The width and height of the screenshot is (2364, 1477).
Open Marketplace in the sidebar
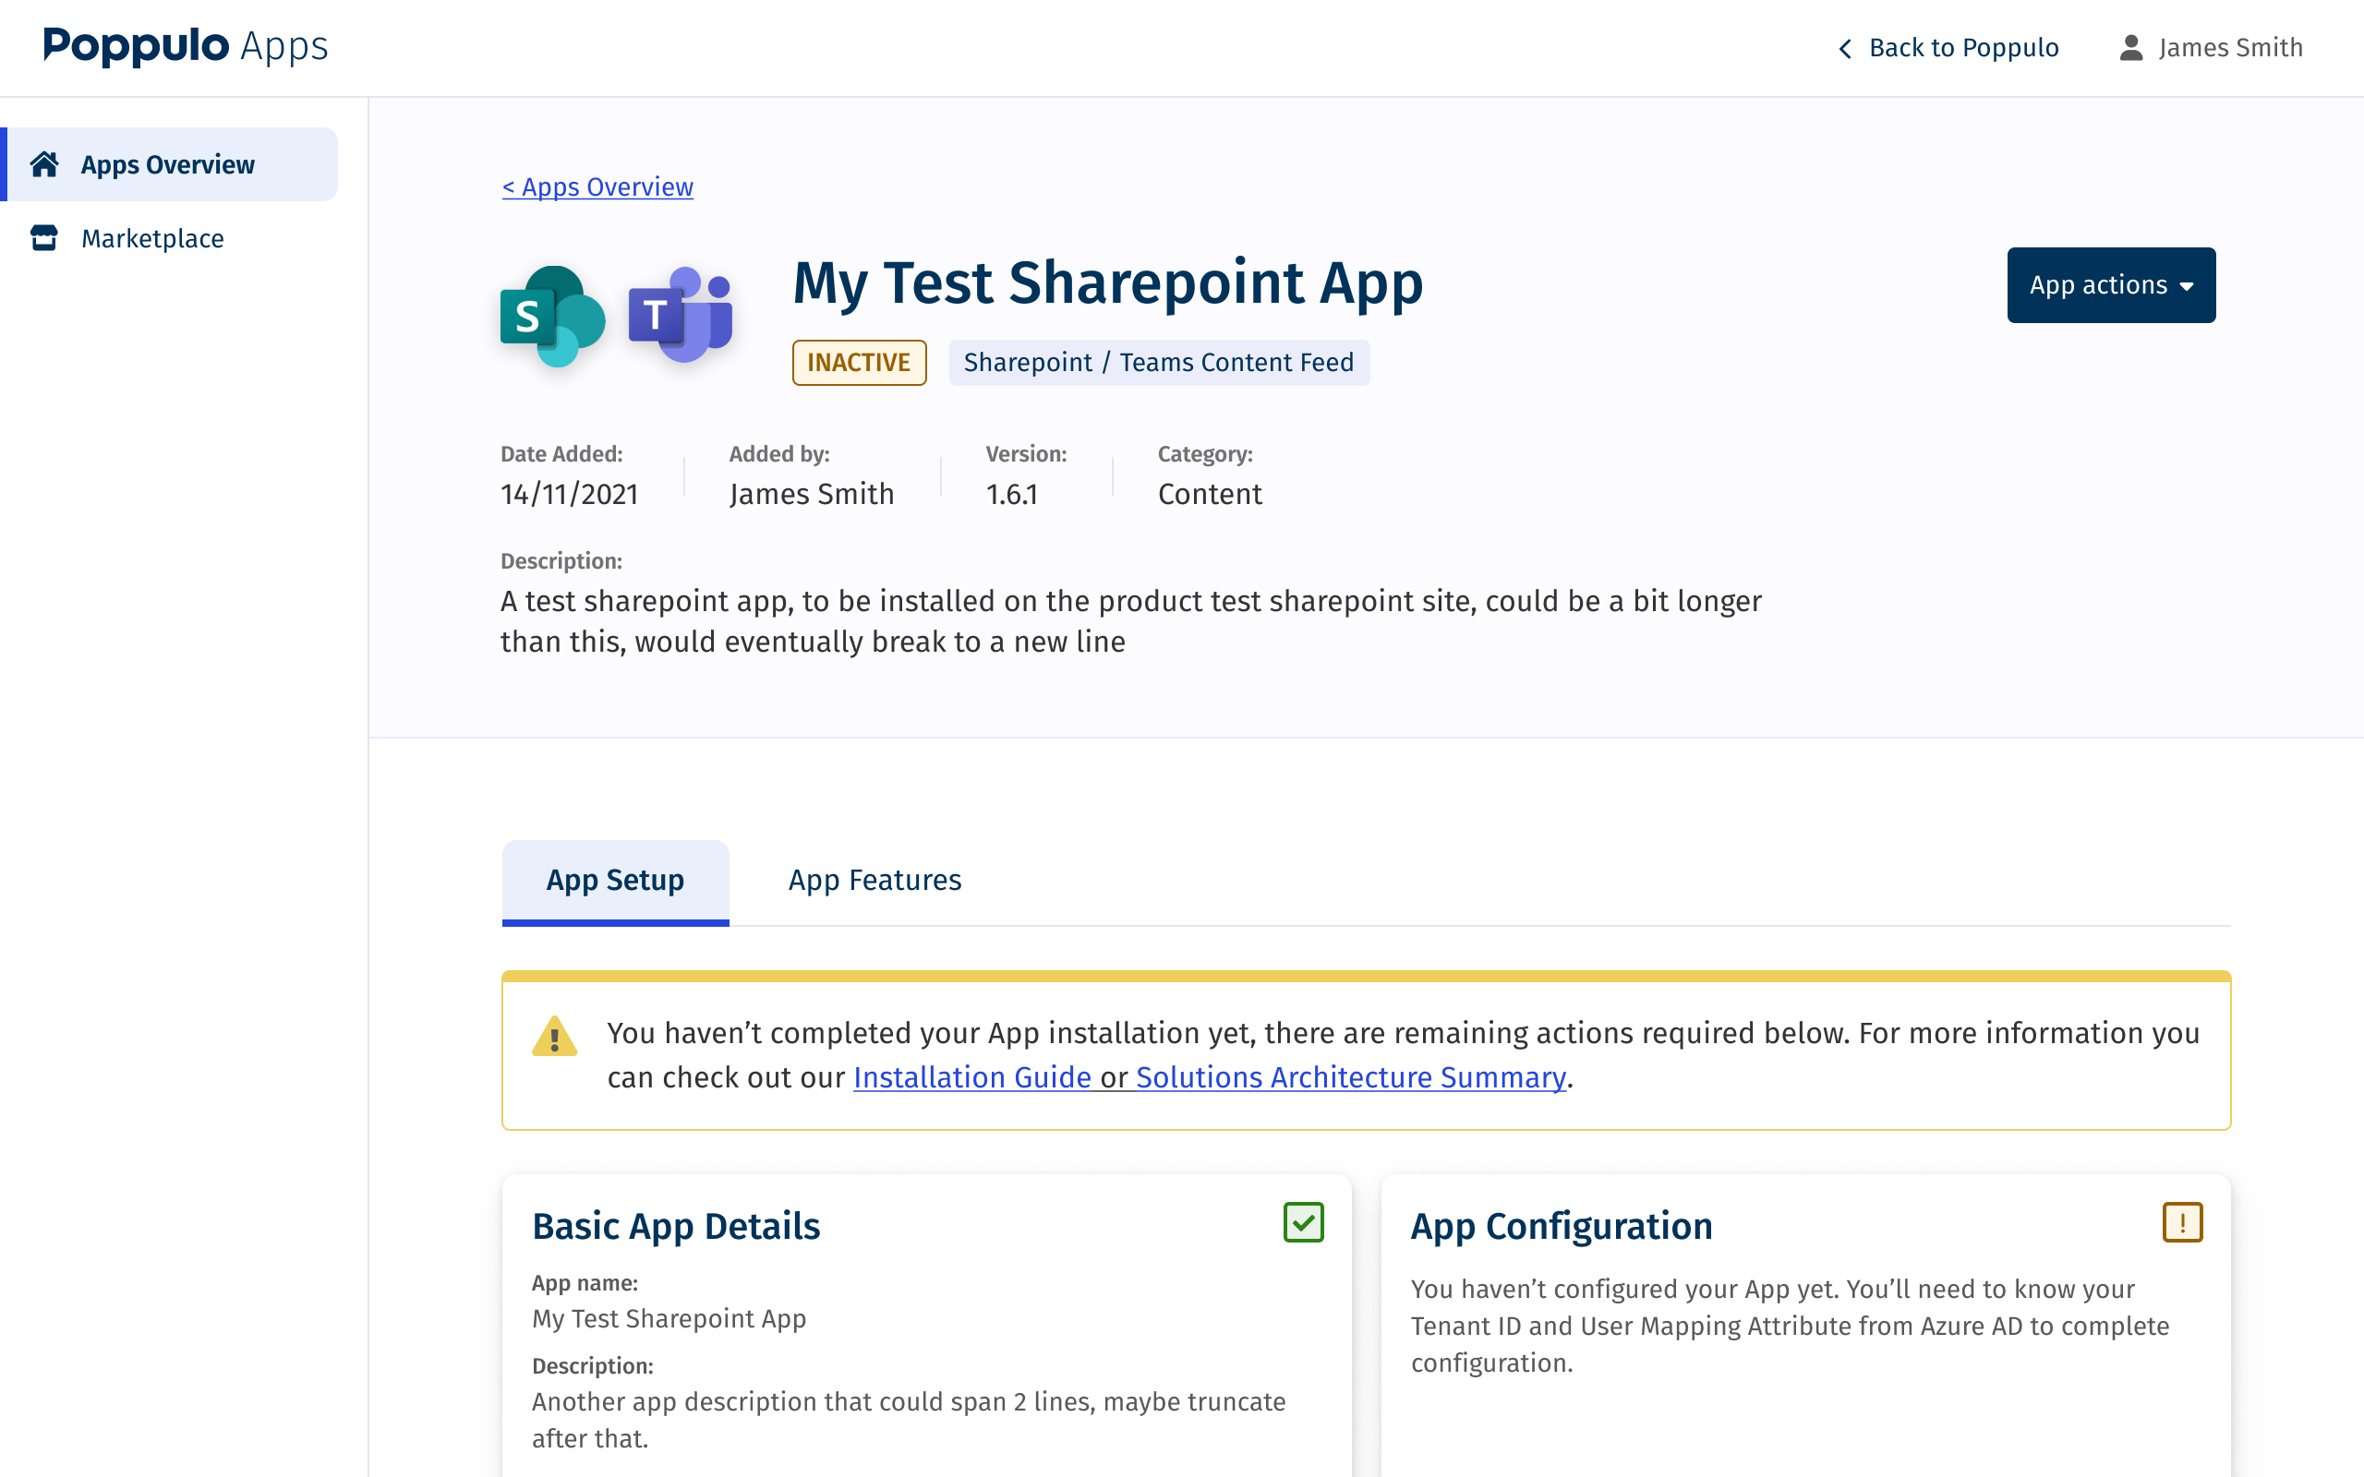click(x=152, y=238)
